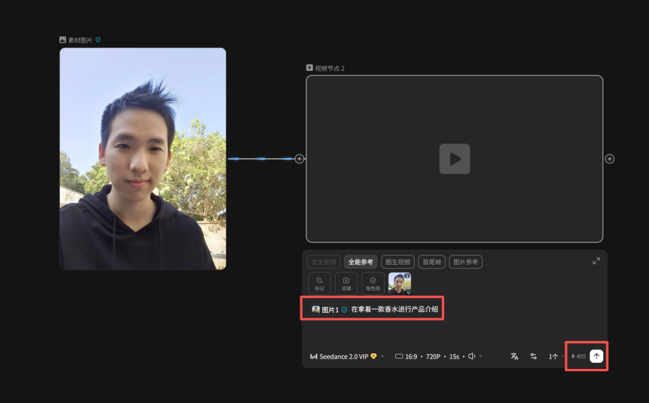Open the generation settings sliders icon

pos(534,356)
